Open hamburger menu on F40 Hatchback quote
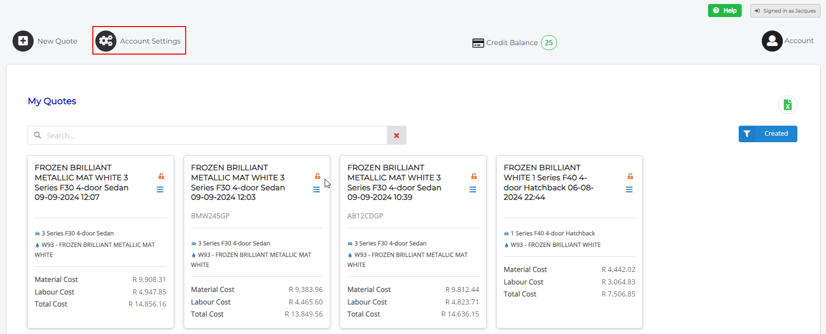The height and width of the screenshot is (334, 826). (x=629, y=189)
